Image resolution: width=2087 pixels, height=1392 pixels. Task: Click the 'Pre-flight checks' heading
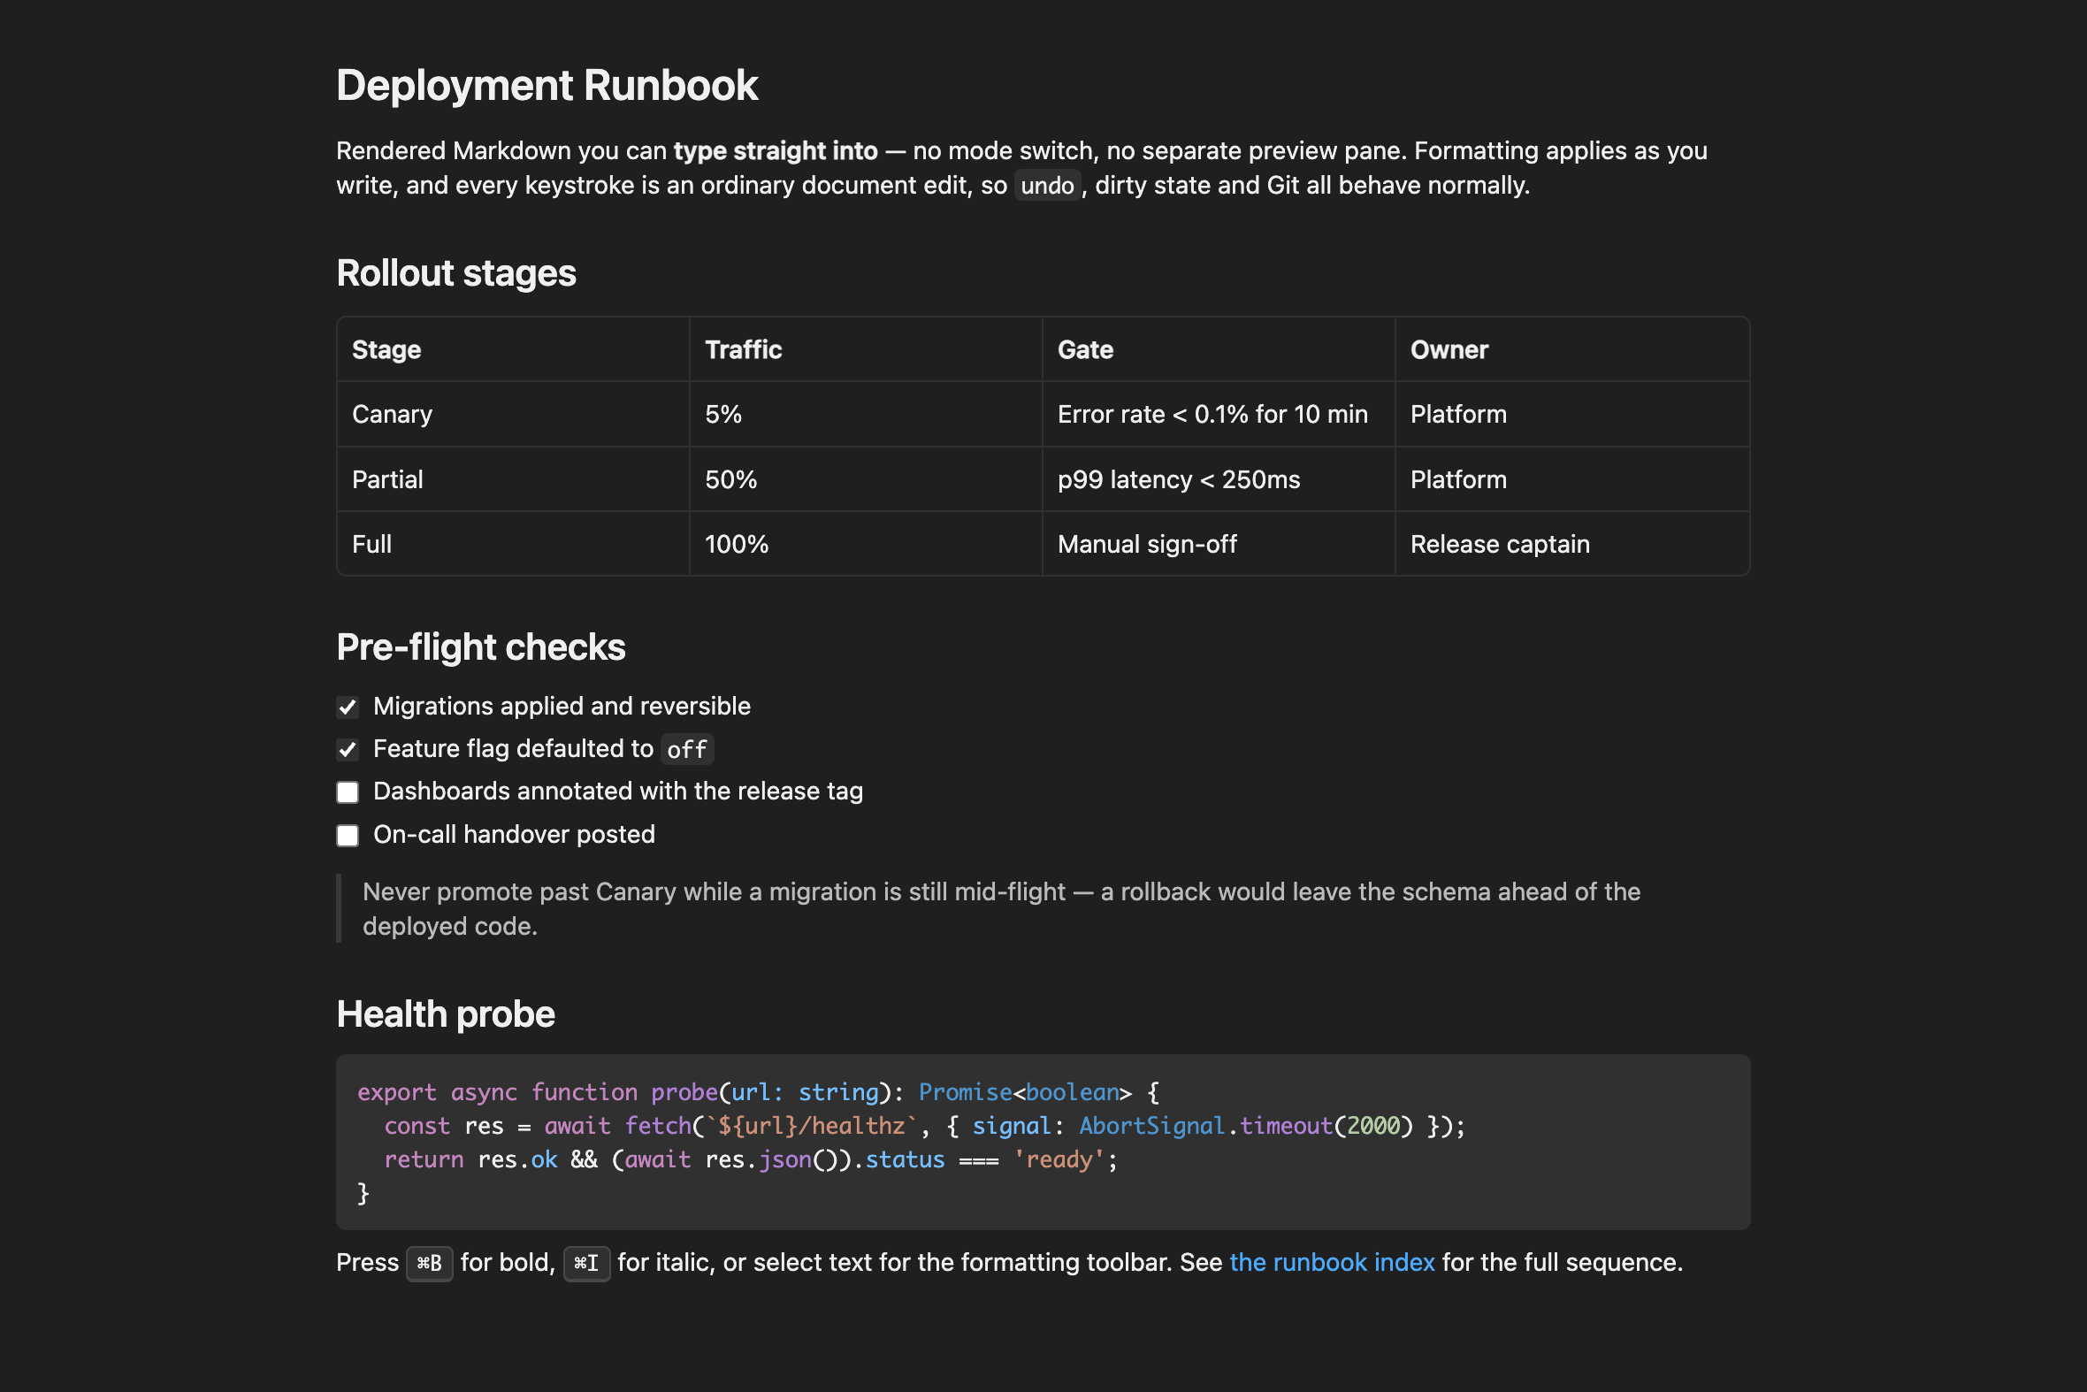(x=480, y=647)
